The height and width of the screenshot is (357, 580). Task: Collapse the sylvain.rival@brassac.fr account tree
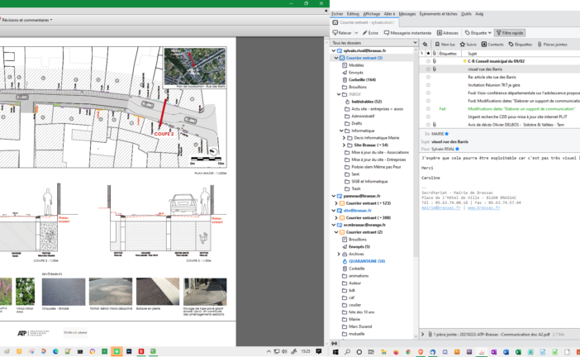point(332,50)
